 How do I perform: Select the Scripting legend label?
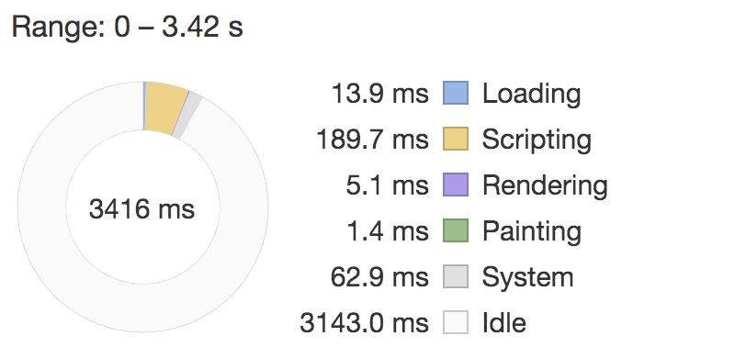click(537, 140)
